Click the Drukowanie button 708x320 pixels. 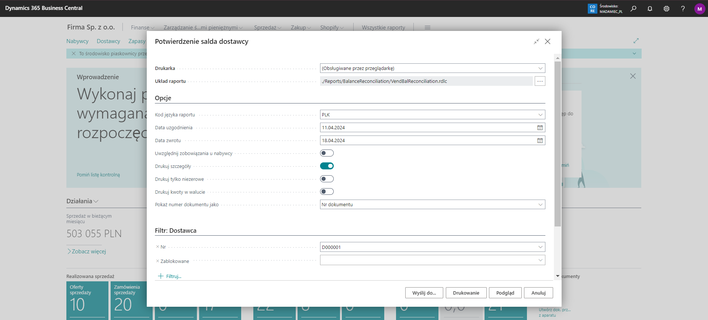pos(466,293)
